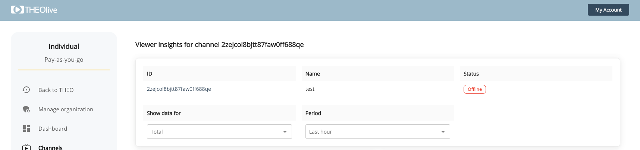
Task: Click the Individual plan title
Action: pyautogui.click(x=64, y=47)
